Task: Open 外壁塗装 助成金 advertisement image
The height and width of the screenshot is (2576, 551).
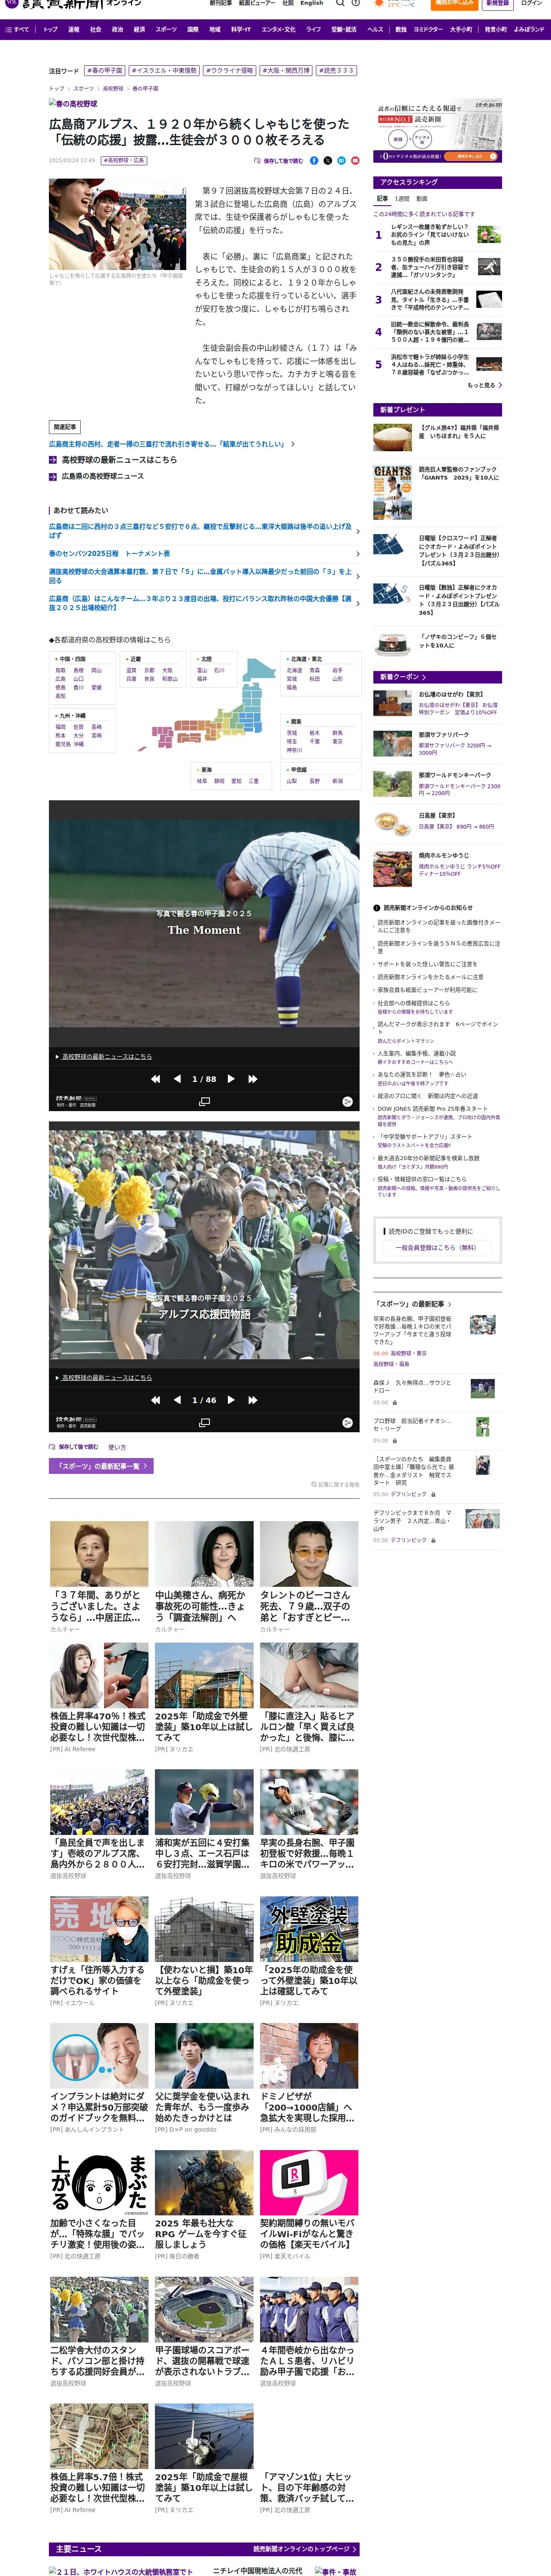Action: tap(309, 1929)
